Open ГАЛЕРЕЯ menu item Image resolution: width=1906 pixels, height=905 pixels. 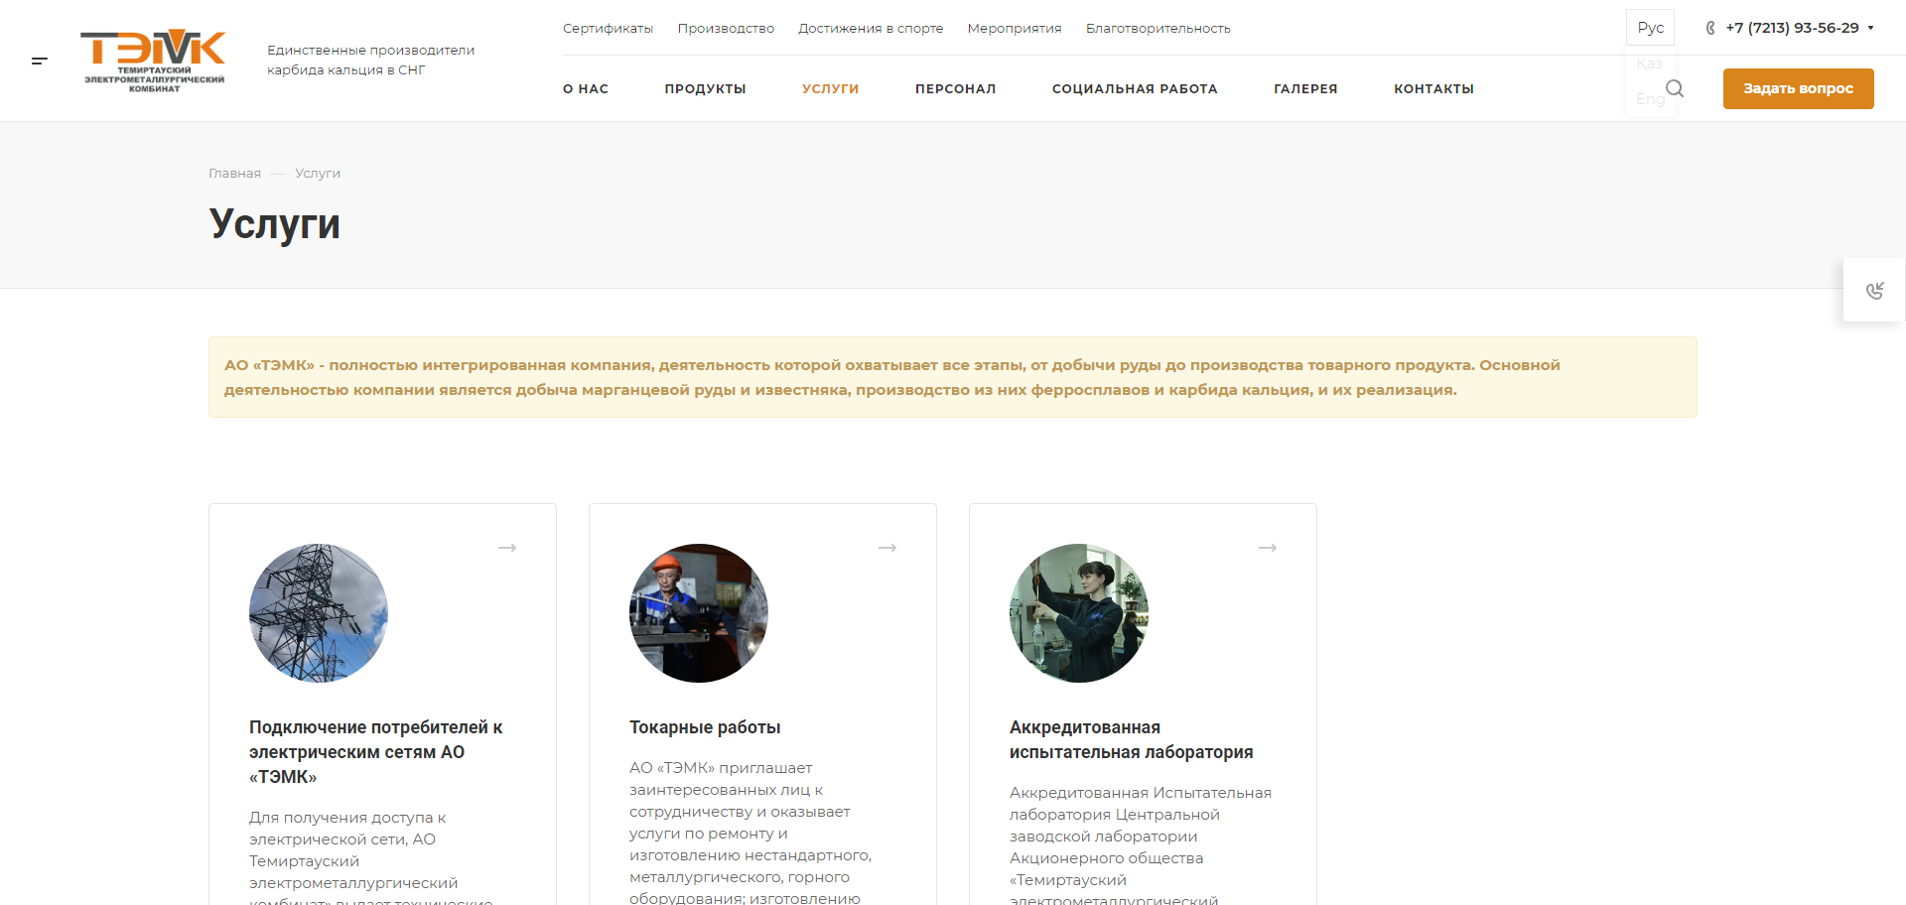(x=1305, y=88)
